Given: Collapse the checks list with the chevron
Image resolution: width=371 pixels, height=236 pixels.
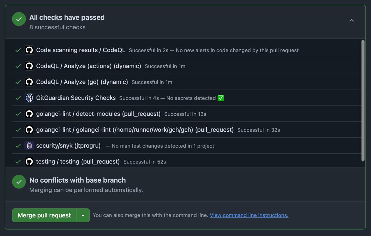Looking at the screenshot, I should point(351,20).
